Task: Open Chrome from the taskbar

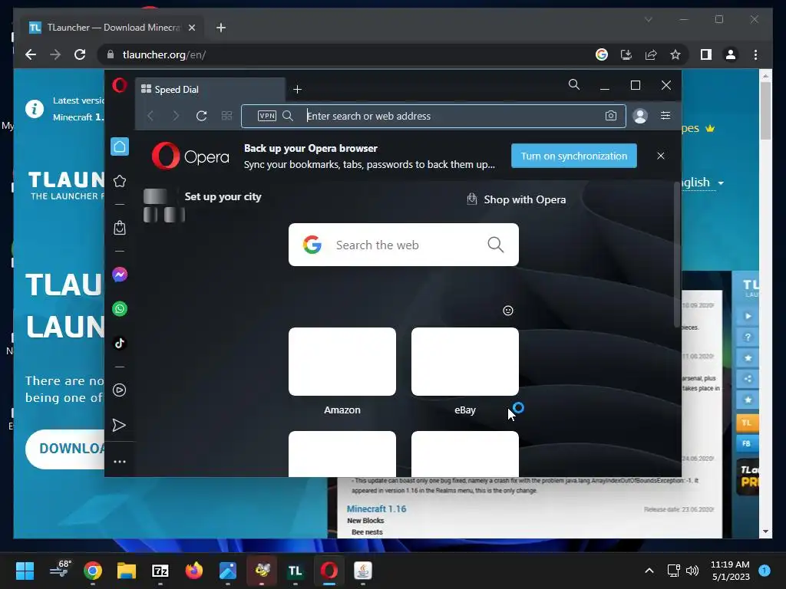Action: pos(93,571)
